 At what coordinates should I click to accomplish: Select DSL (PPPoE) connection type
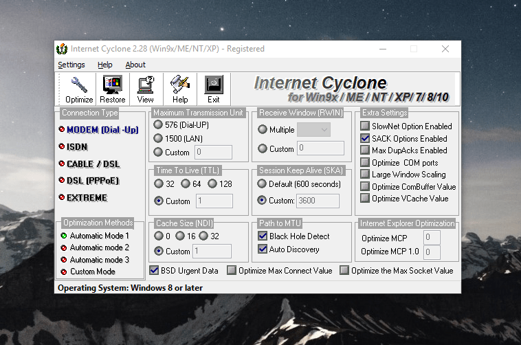89,181
